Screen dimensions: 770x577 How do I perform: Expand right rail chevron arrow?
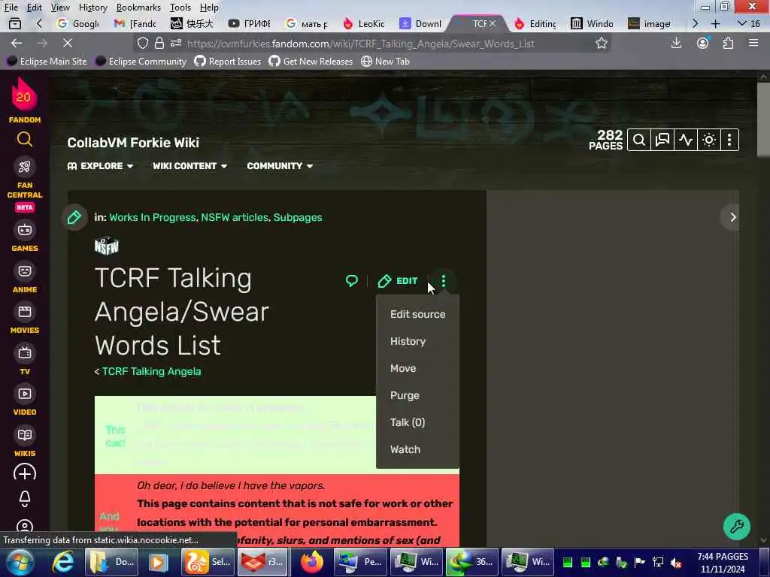tap(732, 217)
